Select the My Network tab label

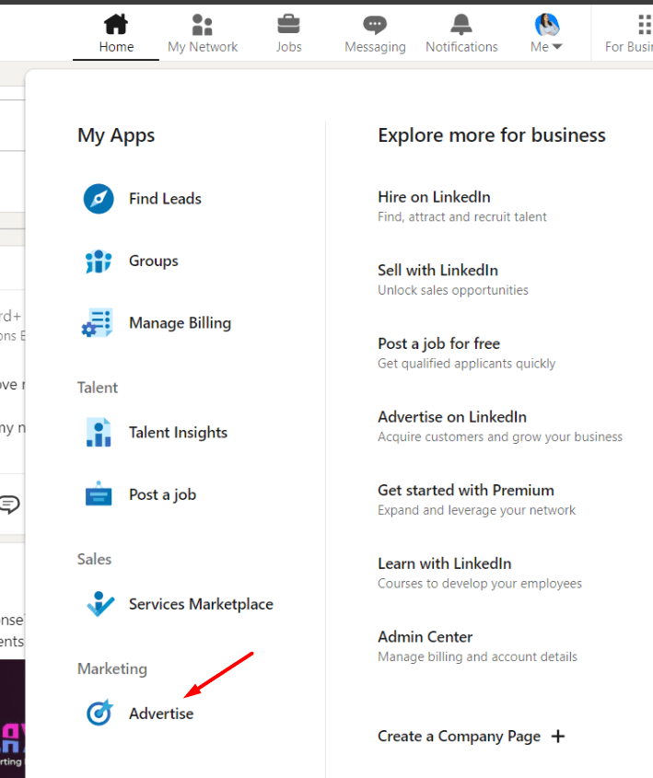(203, 47)
